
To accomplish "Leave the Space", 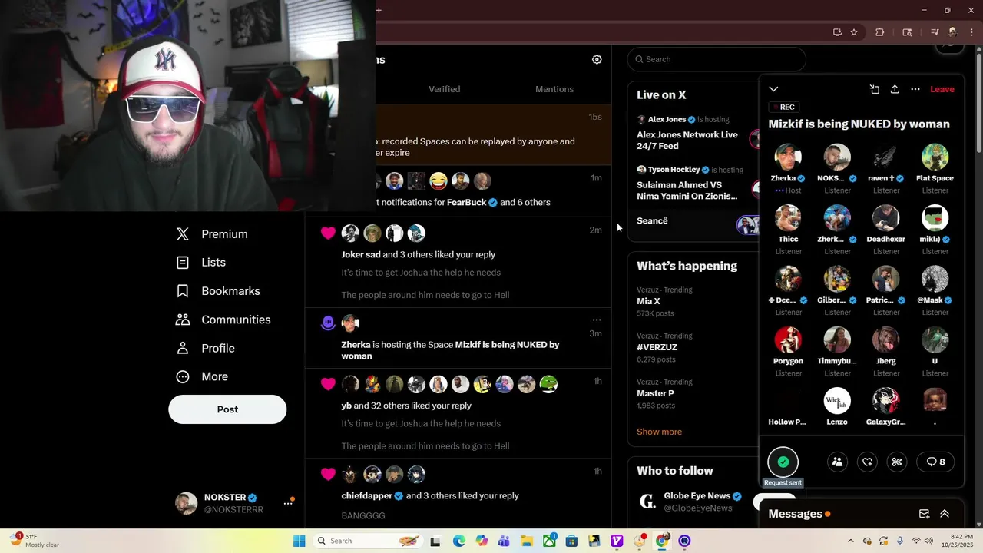I will 942,89.
